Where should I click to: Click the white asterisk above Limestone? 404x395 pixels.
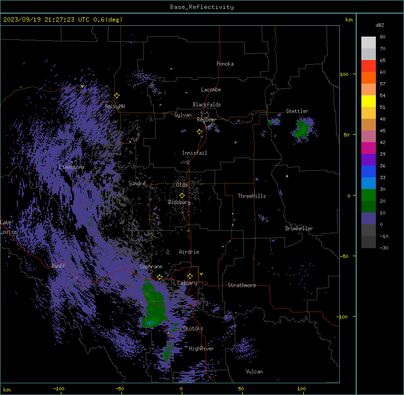coord(72,162)
